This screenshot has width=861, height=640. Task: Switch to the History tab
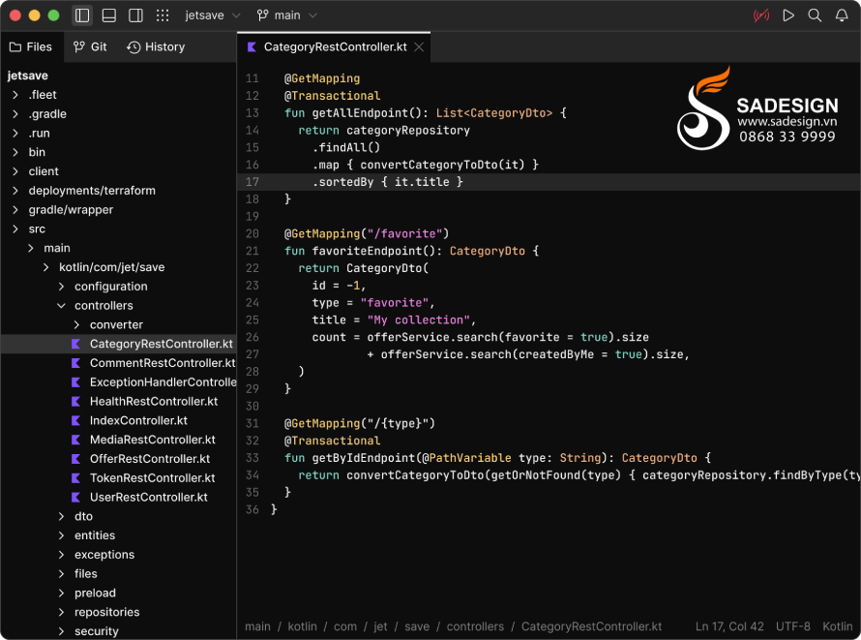(156, 47)
